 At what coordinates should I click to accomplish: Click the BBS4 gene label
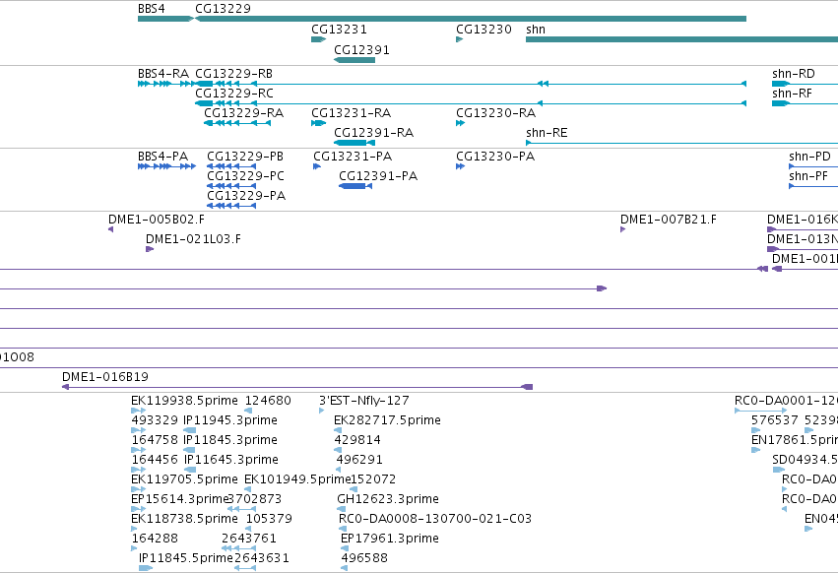point(152,9)
